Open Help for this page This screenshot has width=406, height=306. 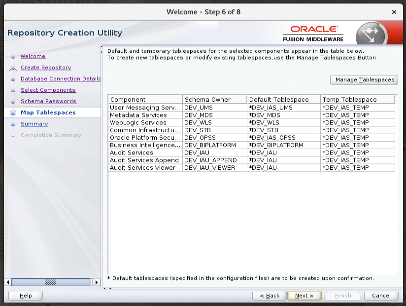(x=26, y=296)
